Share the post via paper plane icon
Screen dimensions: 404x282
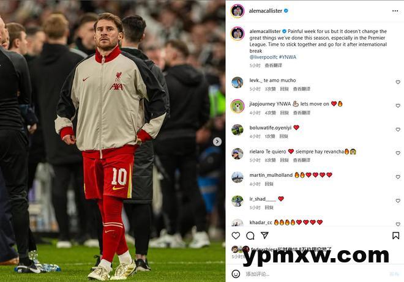(264, 235)
